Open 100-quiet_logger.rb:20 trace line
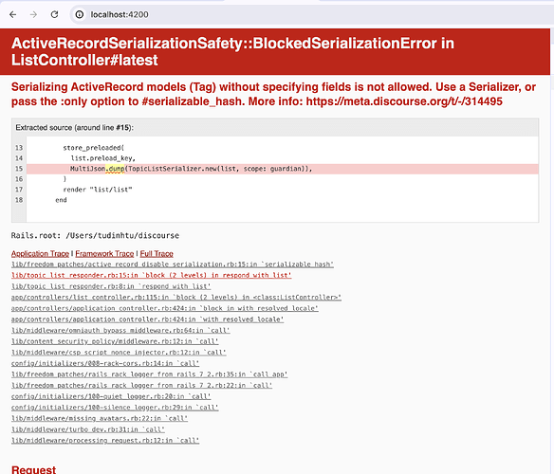The width and height of the screenshot is (554, 474). pyautogui.click(x=111, y=396)
